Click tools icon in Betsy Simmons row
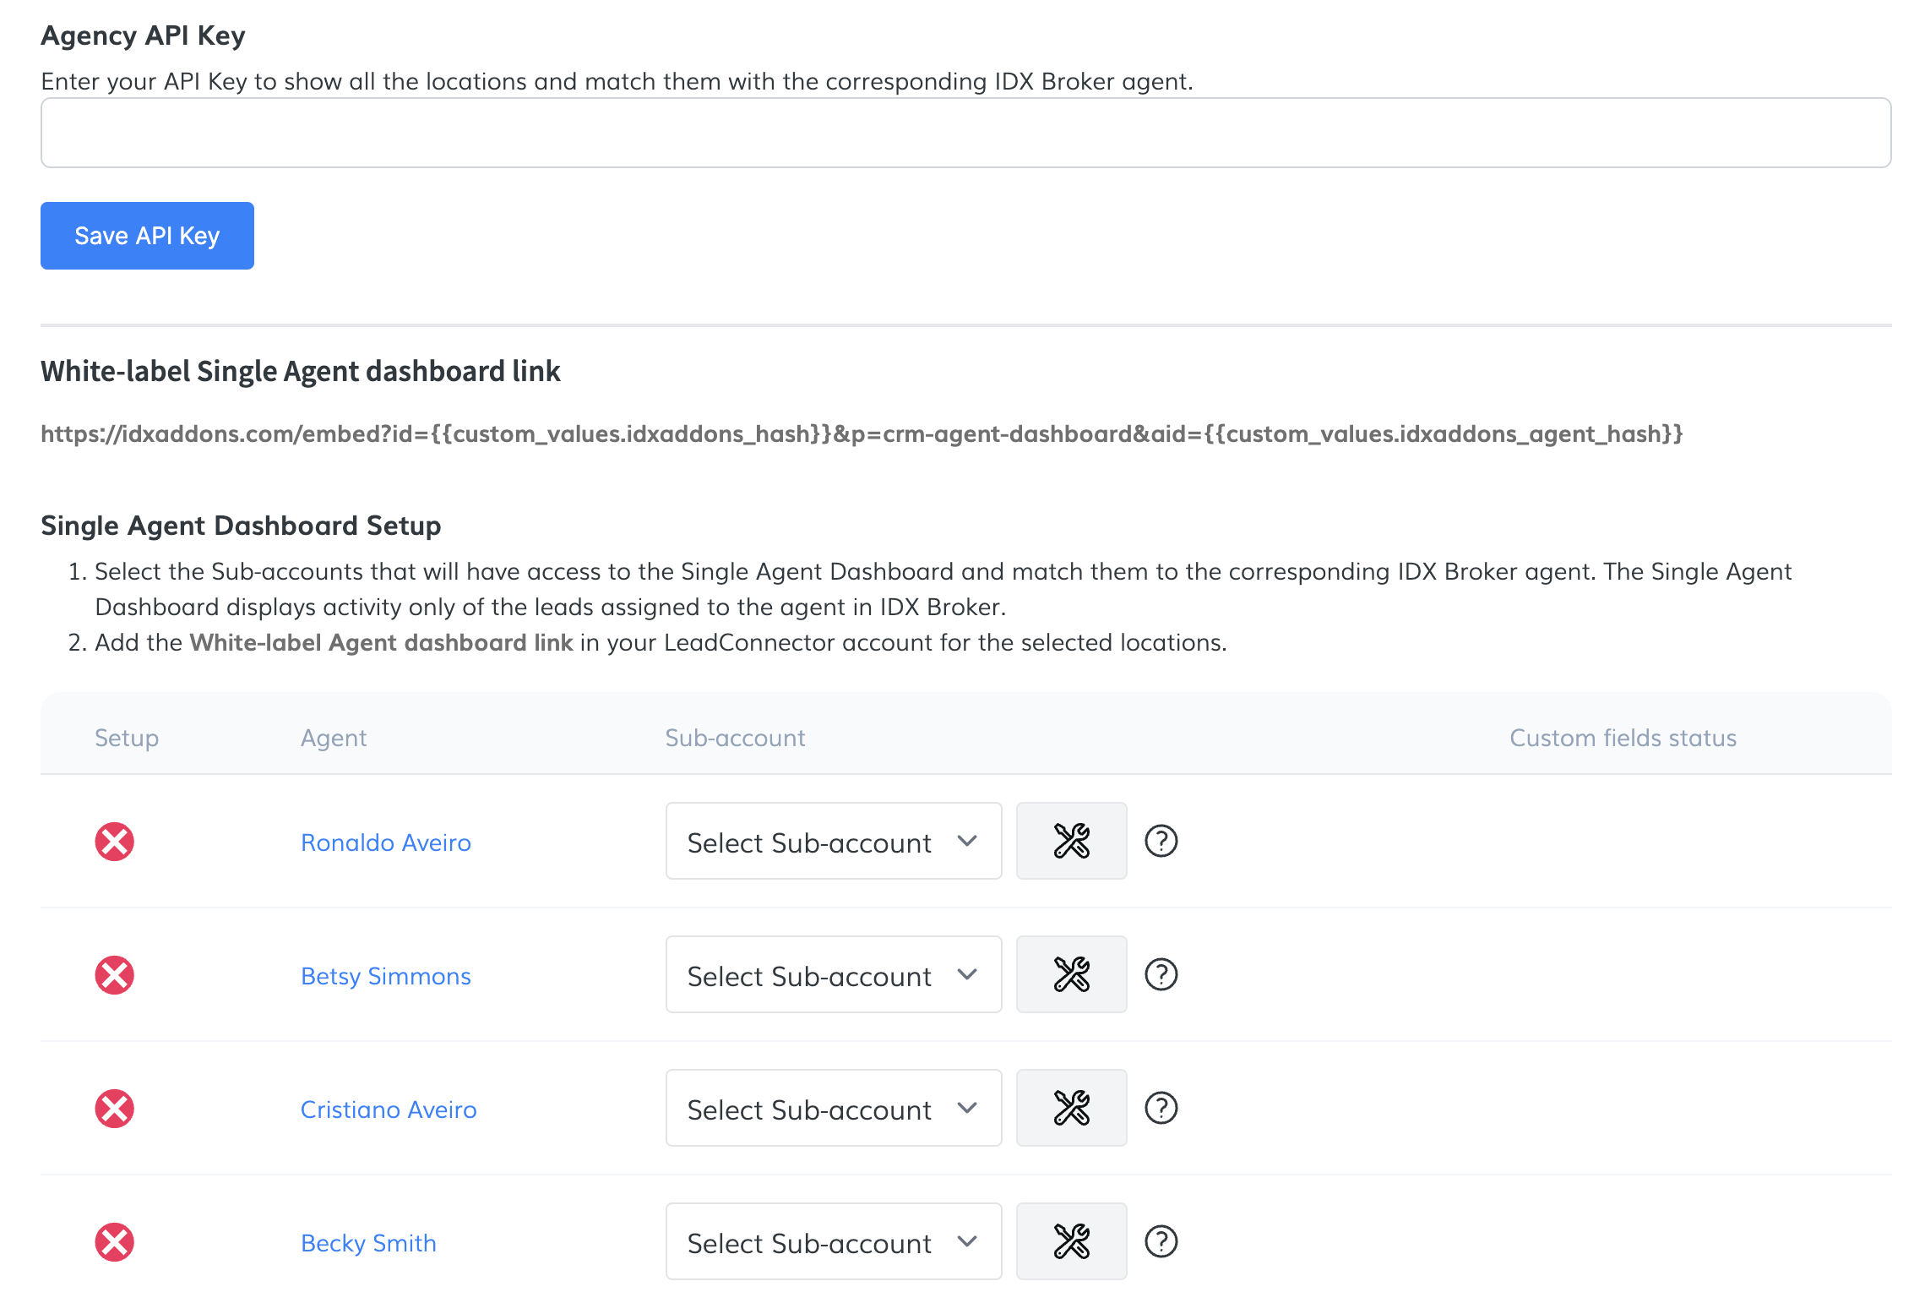Viewport: 1914px width, 1303px height. coord(1071,974)
